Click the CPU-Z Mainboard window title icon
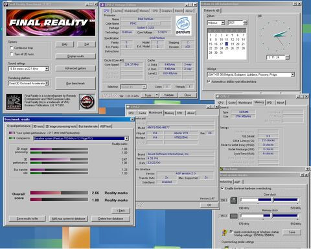 coord(128,107)
